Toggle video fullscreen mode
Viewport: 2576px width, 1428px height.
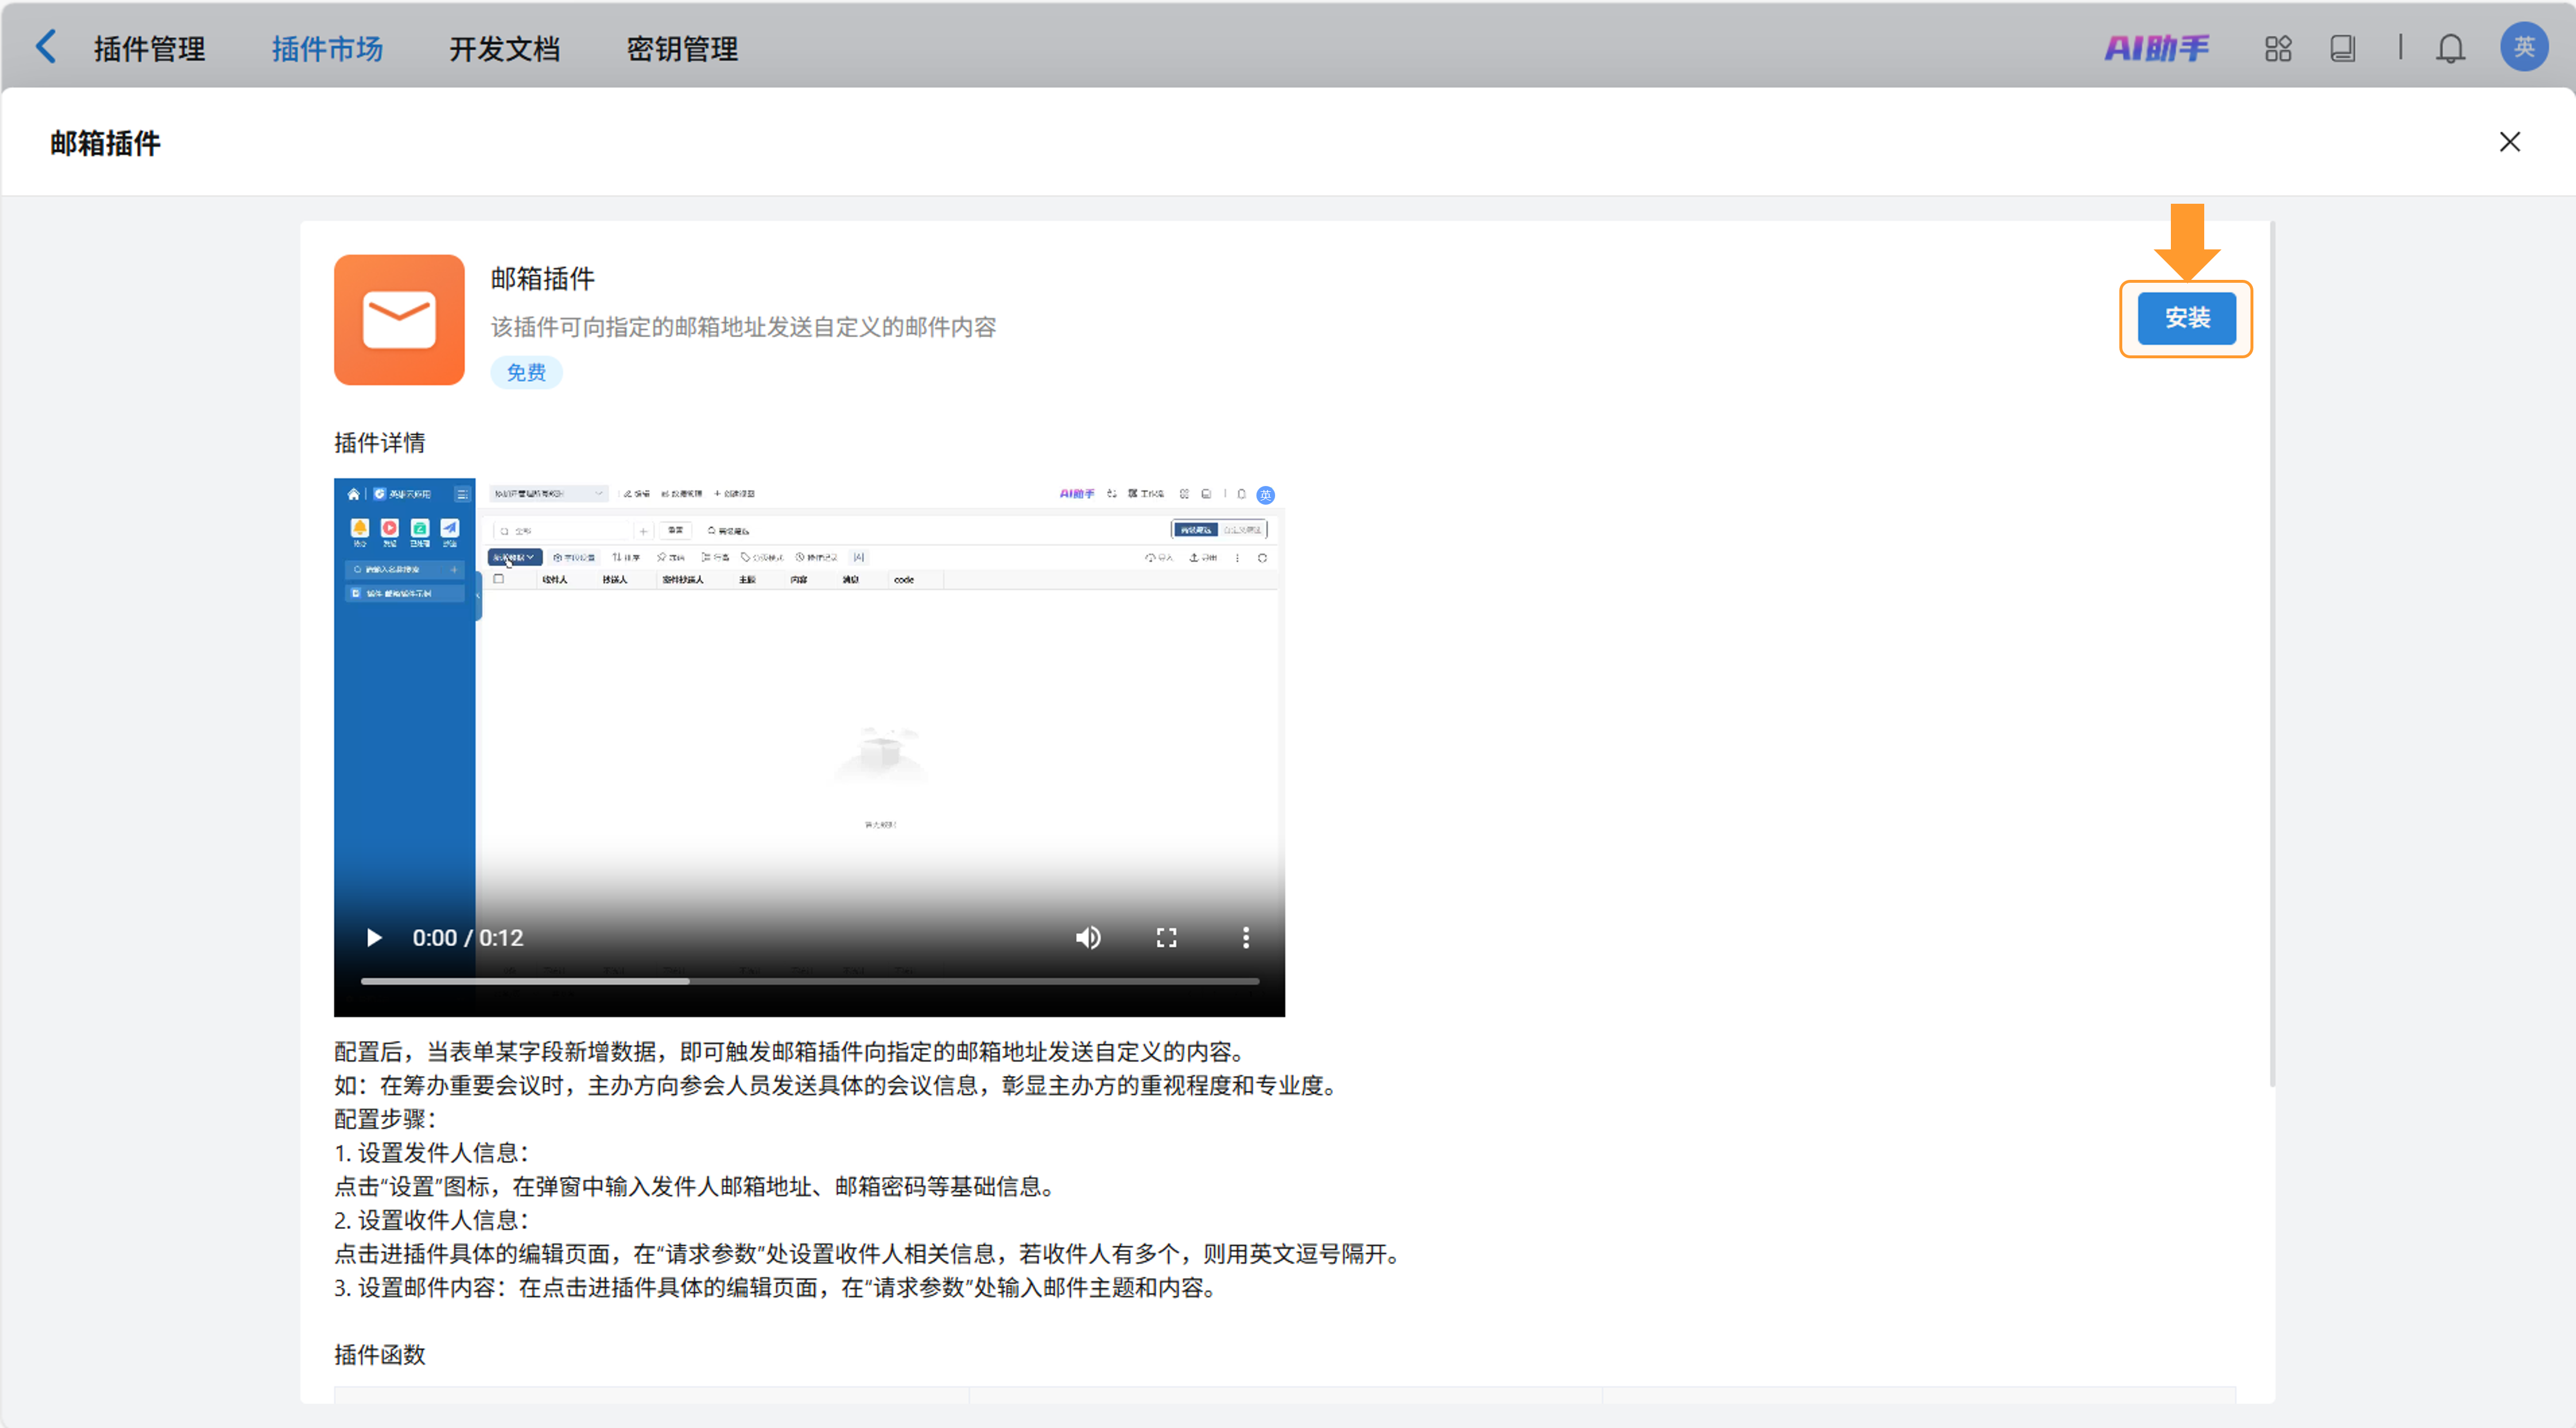point(1166,937)
